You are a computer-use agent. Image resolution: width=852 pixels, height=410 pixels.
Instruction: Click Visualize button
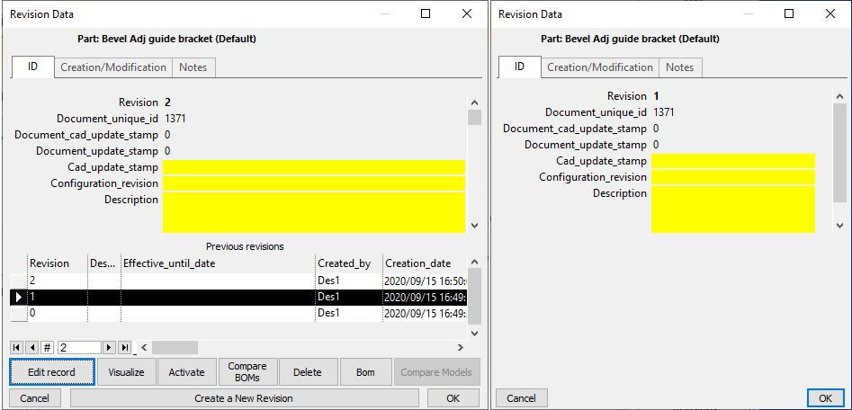126,372
